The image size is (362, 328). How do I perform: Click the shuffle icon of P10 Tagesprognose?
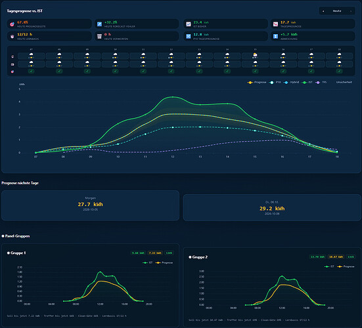pyautogui.click(x=189, y=37)
